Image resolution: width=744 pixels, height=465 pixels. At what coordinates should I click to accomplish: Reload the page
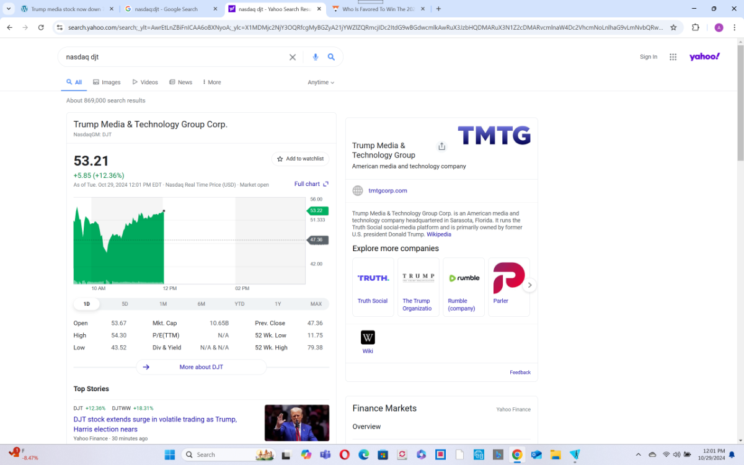[x=41, y=27]
